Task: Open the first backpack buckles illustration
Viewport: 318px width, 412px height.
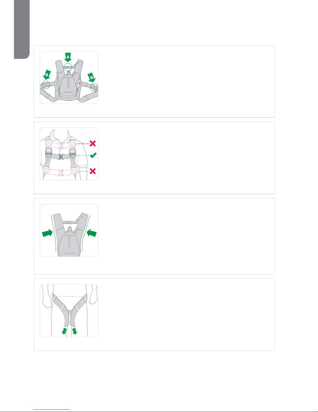Action: [69, 77]
